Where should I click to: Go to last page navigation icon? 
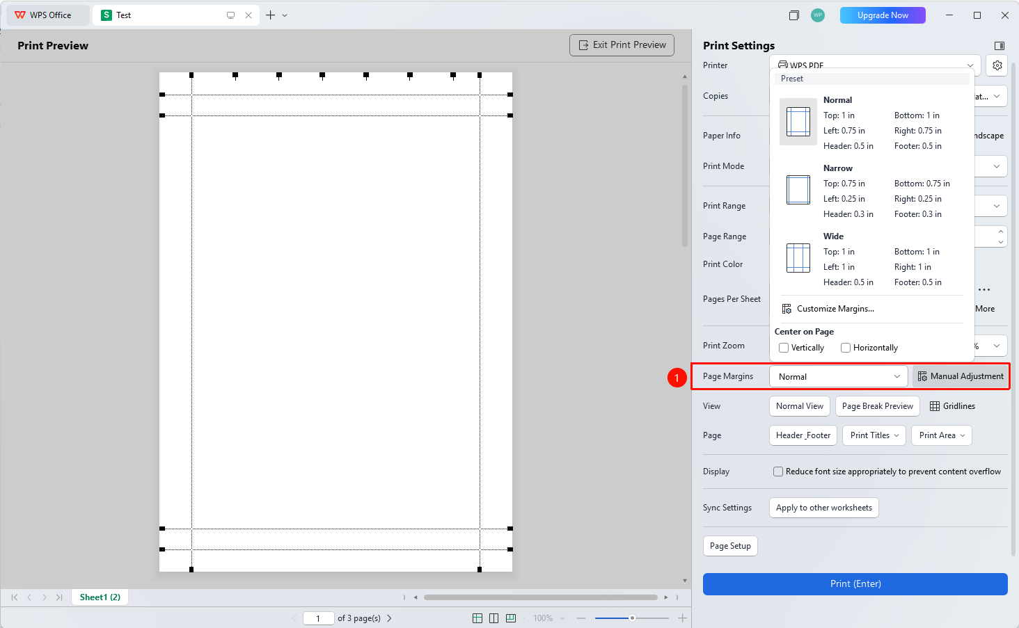click(x=59, y=597)
